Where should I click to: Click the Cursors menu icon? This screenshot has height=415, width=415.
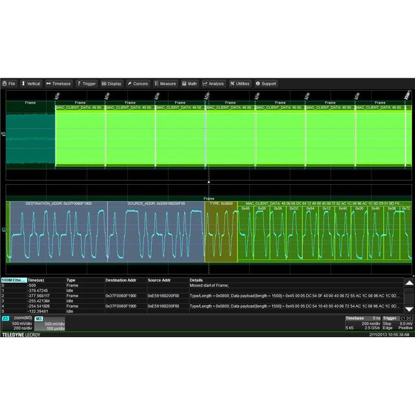(x=130, y=84)
